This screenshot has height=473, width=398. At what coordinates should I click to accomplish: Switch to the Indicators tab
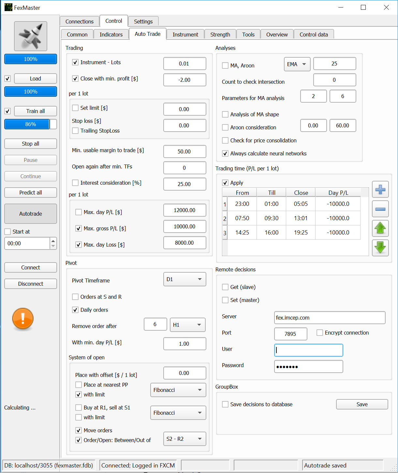pos(111,35)
